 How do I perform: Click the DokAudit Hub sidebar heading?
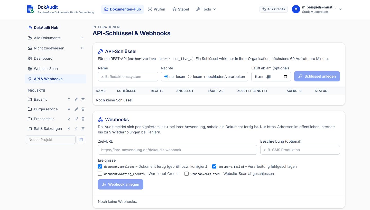[55, 28]
